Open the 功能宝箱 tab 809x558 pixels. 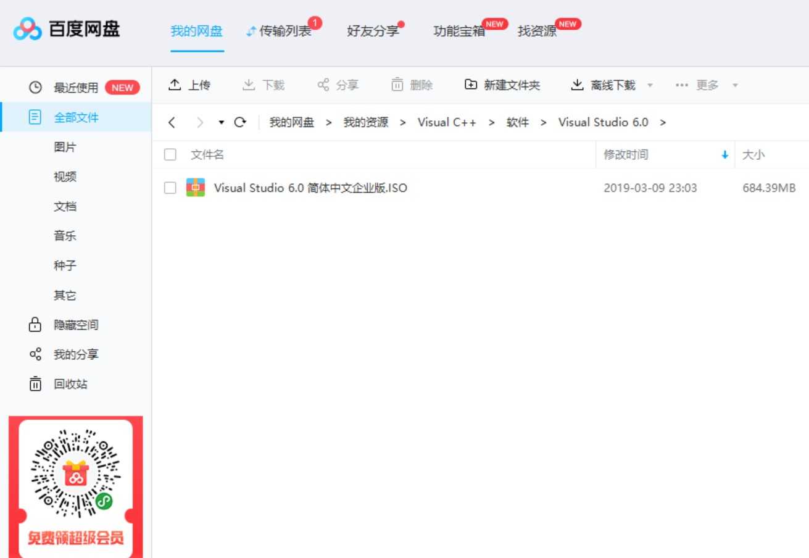click(x=459, y=31)
